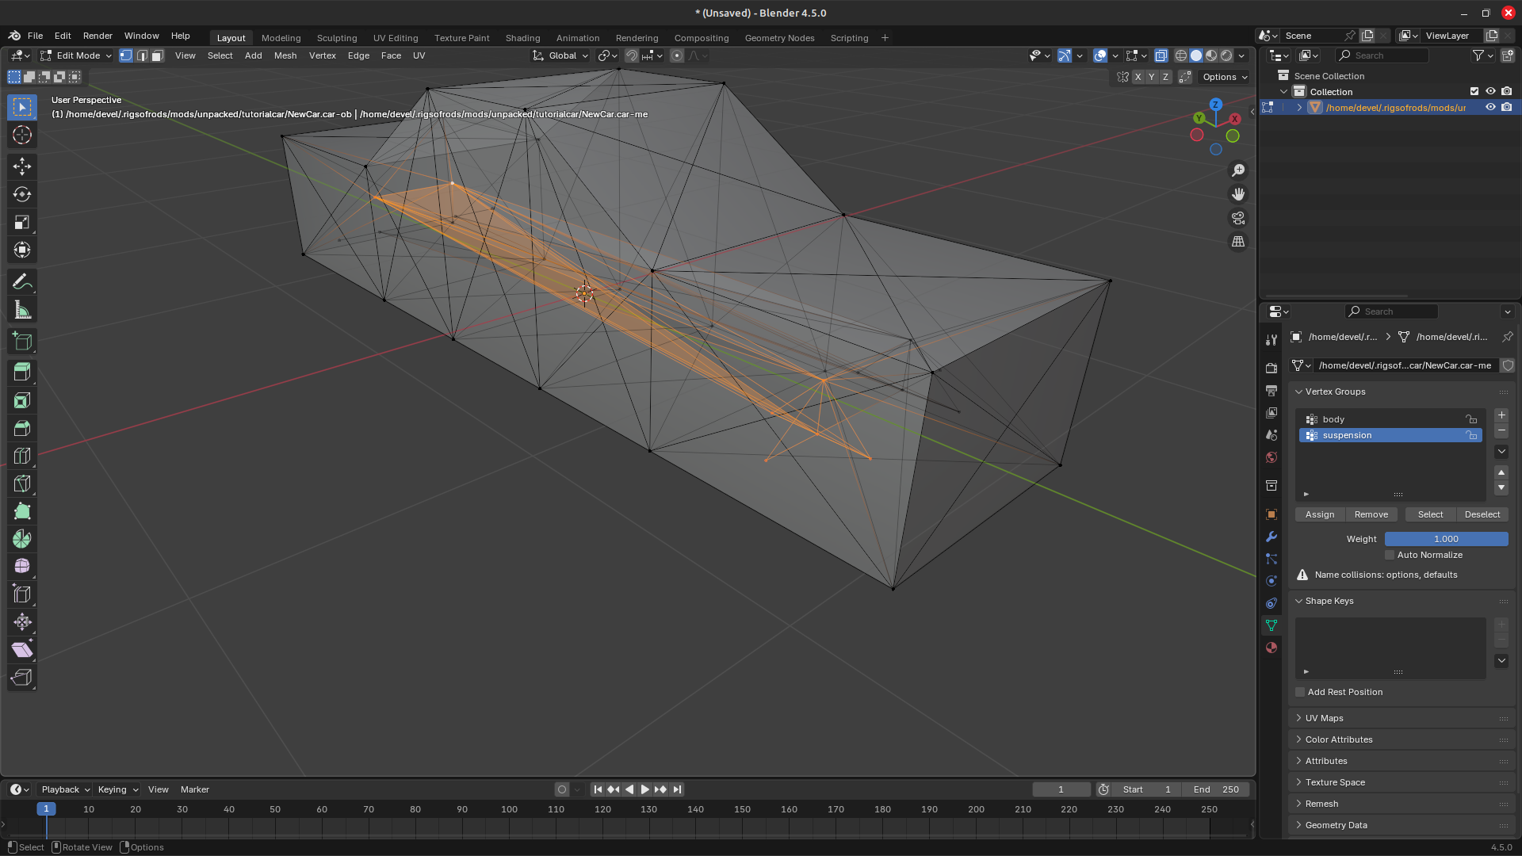Activate the Rotate tool
The height and width of the screenshot is (856, 1522).
coord(22,194)
